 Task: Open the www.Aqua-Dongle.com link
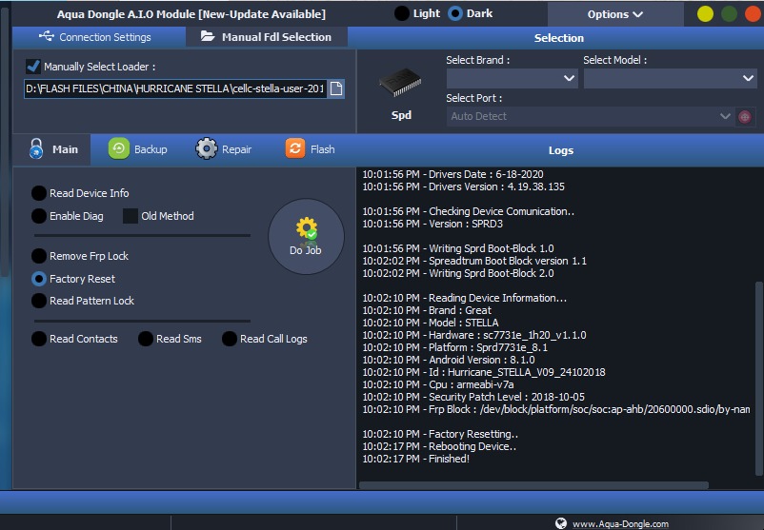620,524
